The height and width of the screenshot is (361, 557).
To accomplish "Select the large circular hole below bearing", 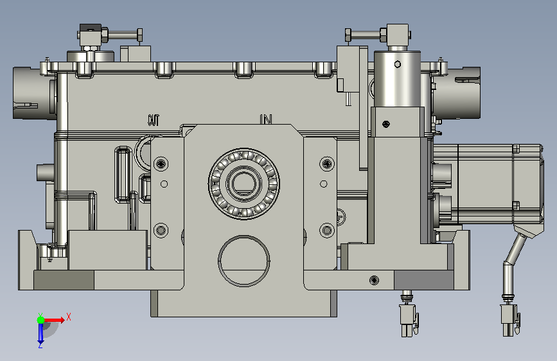I will 243,261.
